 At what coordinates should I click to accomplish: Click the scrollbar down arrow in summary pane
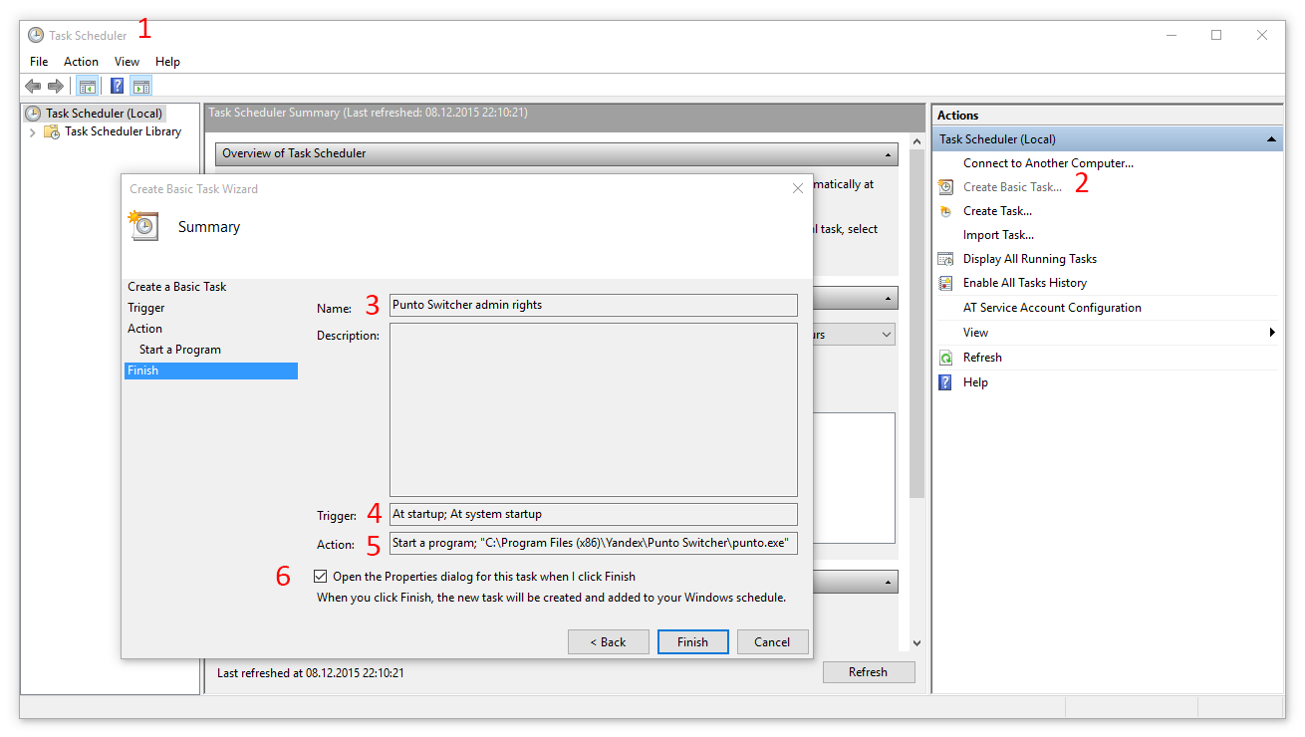coord(916,643)
